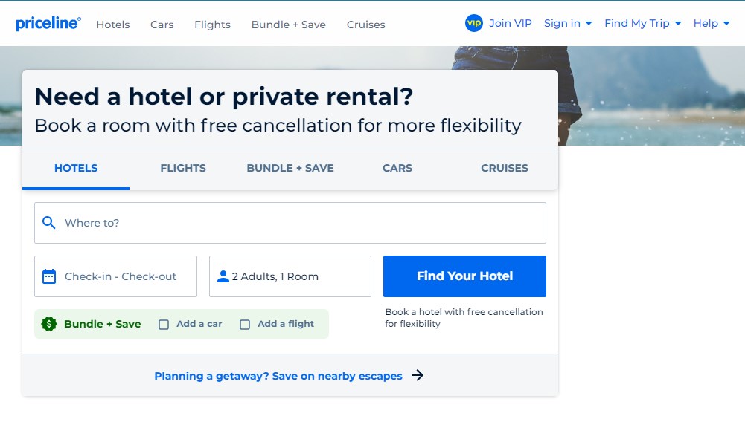Screen dimensions: 745x425
Task: Click the Priceline logo
Action: pos(48,24)
